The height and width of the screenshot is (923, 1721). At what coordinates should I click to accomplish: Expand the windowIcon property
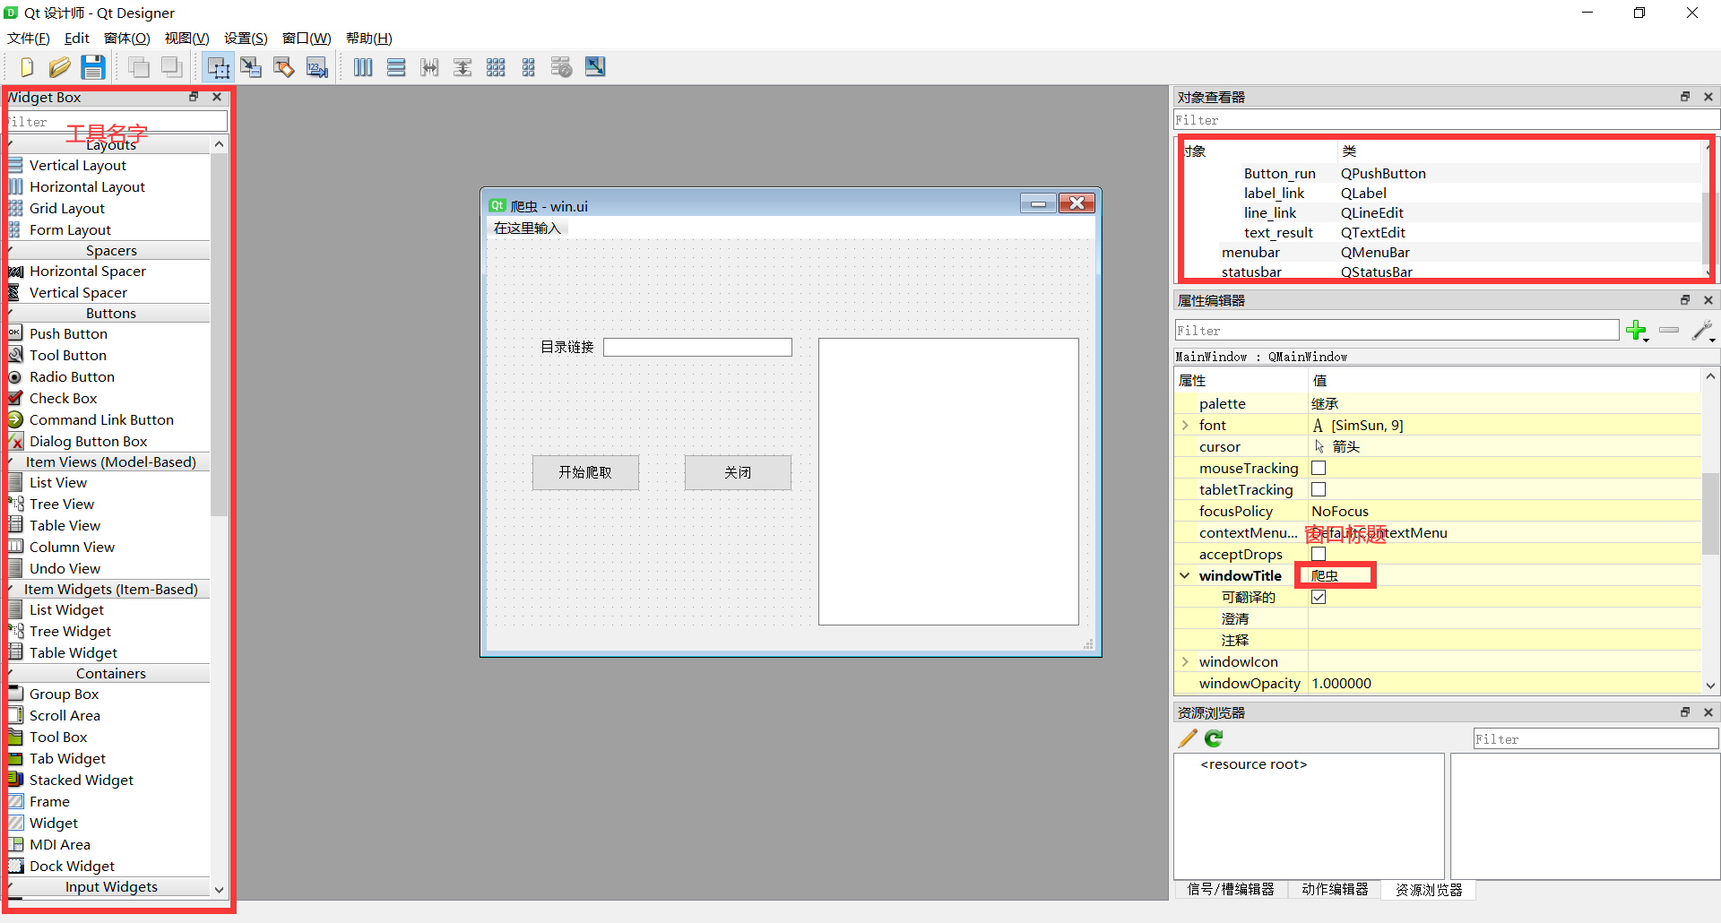pos(1185,662)
